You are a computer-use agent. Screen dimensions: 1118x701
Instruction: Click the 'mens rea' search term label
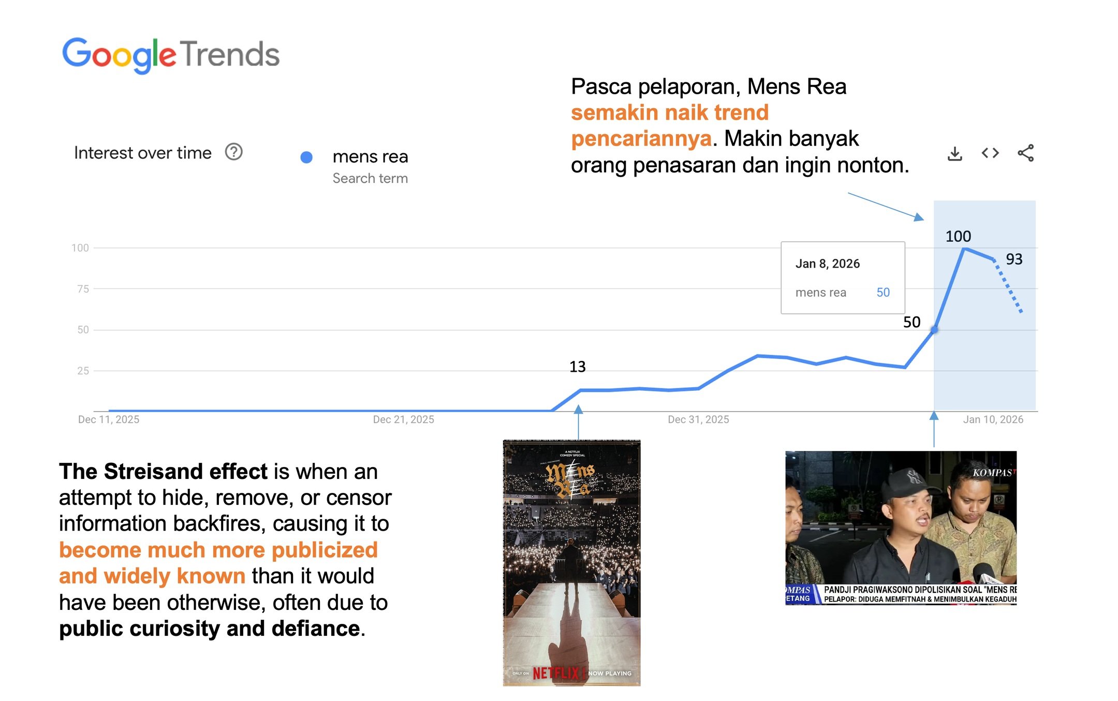tap(370, 156)
